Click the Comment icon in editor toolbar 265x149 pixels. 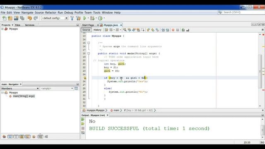click(x=183, y=30)
